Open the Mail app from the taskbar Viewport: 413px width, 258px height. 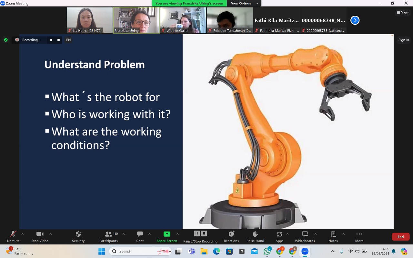(254, 251)
